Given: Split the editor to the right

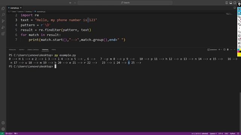Looking at the screenshot, I should pyautogui.click(x=235, y=7).
